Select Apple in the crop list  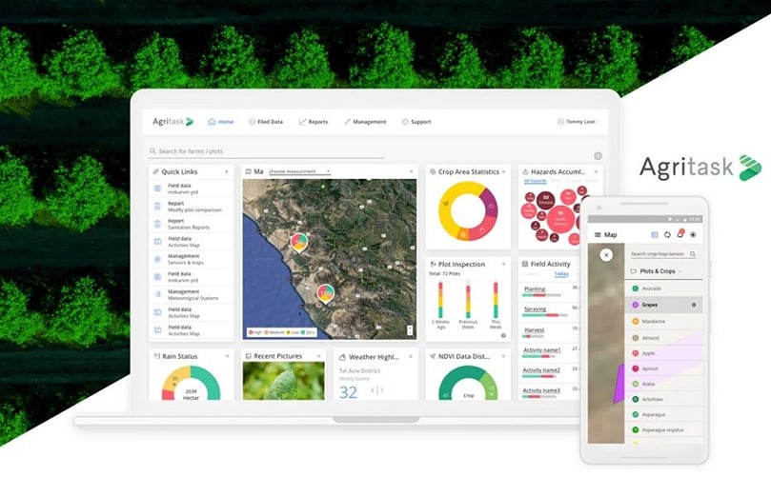point(663,353)
